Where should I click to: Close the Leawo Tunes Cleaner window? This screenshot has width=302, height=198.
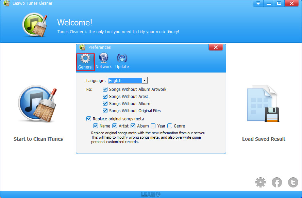pos(291,3)
